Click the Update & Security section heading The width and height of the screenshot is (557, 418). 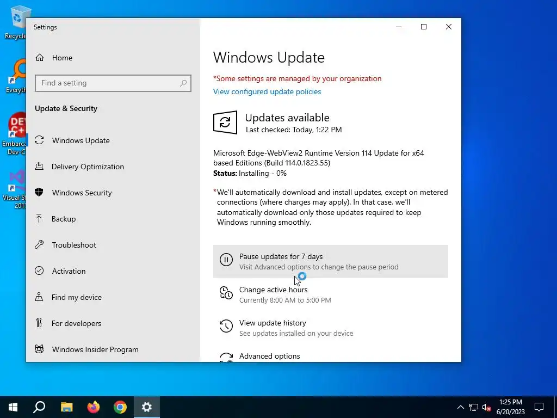pos(66,108)
